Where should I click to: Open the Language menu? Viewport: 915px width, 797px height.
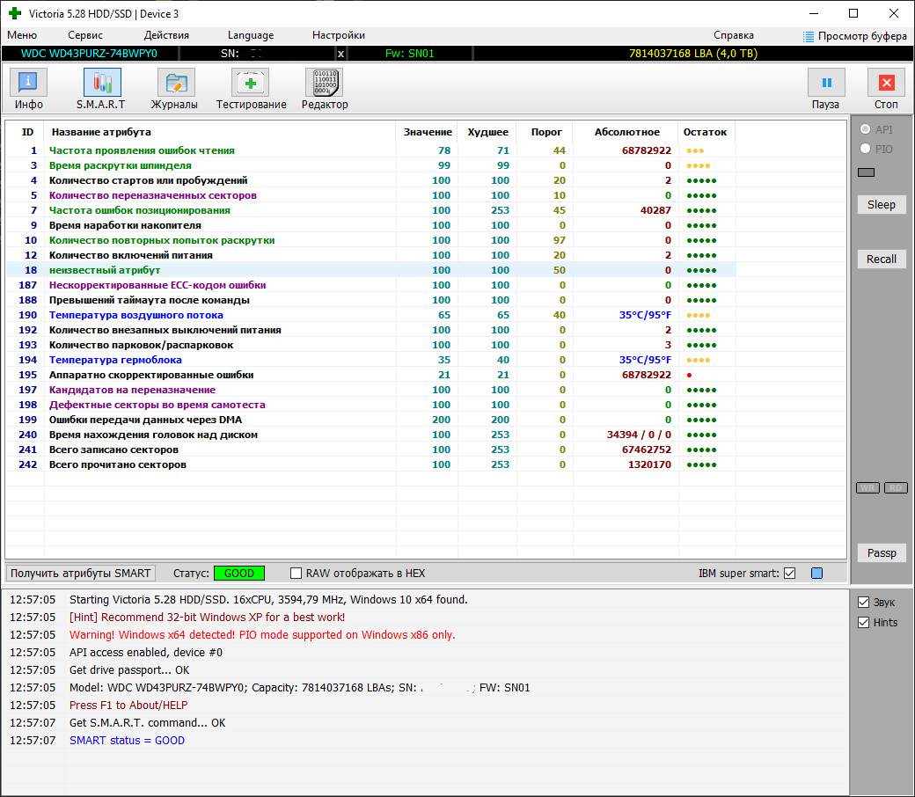251,35
